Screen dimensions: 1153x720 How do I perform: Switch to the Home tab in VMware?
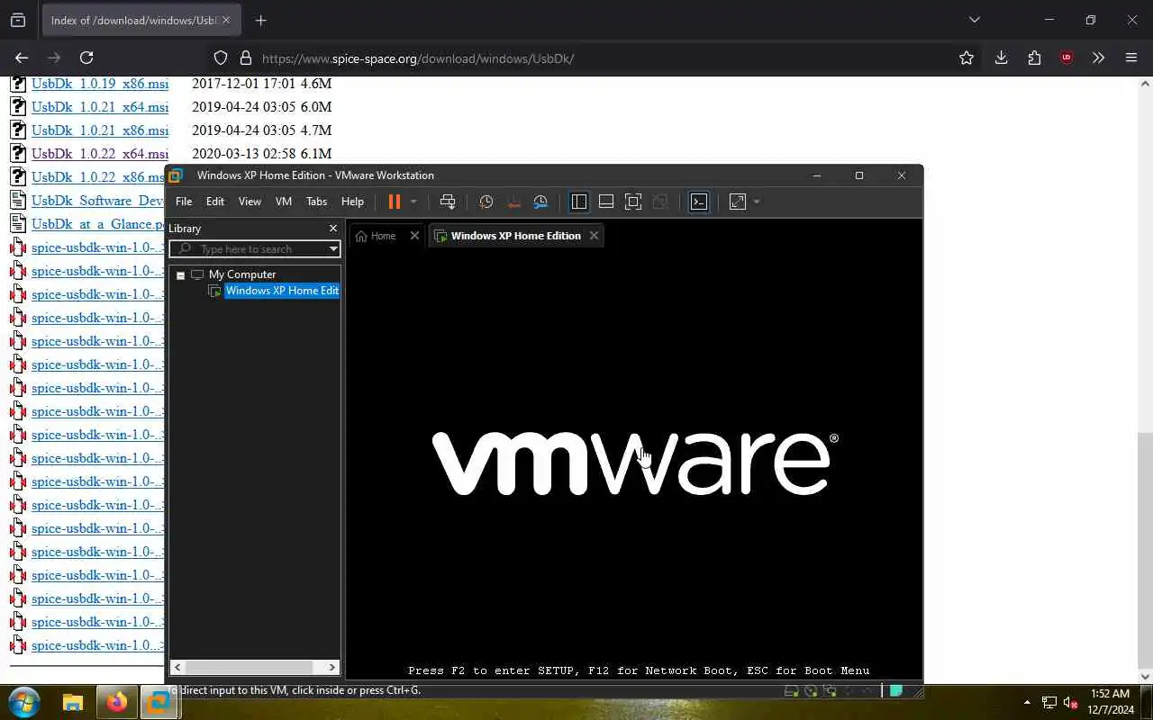(x=376, y=236)
